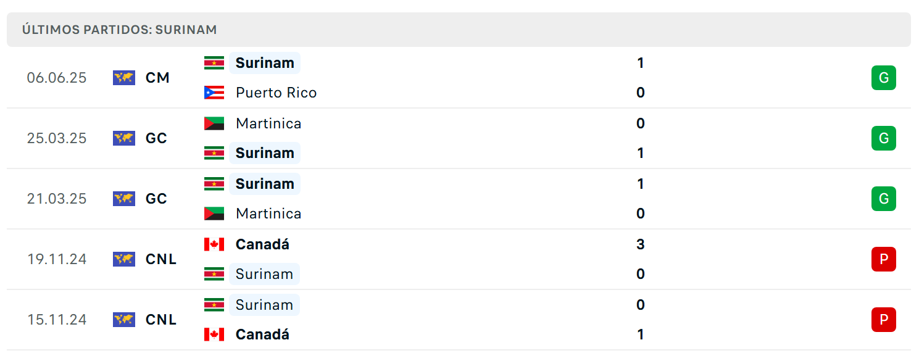Select highlighted Surinam in 25.03.25 match
The image size is (919, 361).
(x=265, y=153)
